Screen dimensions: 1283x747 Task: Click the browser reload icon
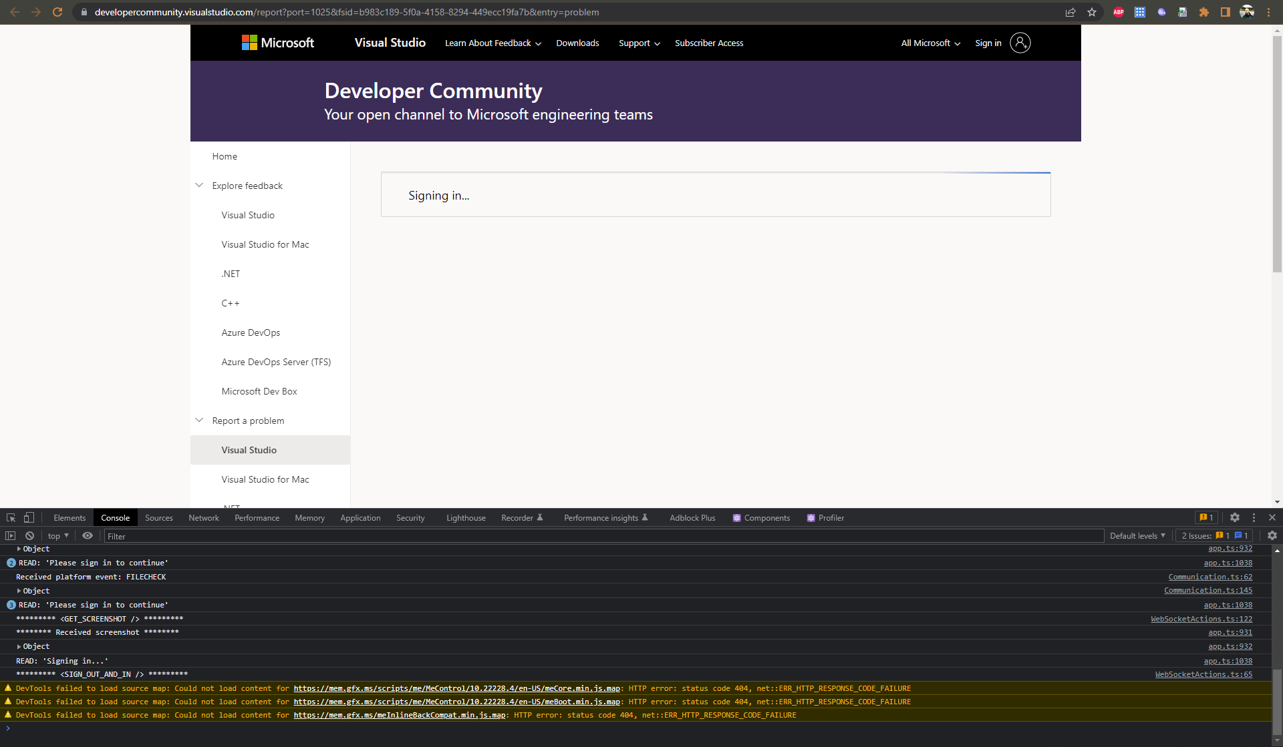57,12
